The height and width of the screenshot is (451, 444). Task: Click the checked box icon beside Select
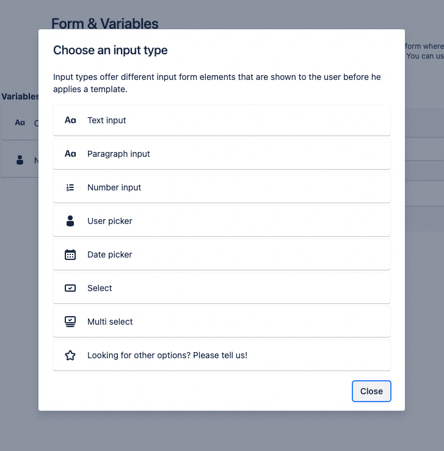pyautogui.click(x=70, y=288)
